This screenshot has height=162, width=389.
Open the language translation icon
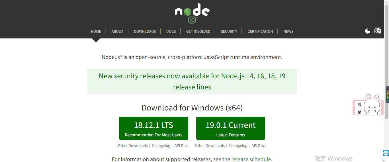(x=378, y=31)
